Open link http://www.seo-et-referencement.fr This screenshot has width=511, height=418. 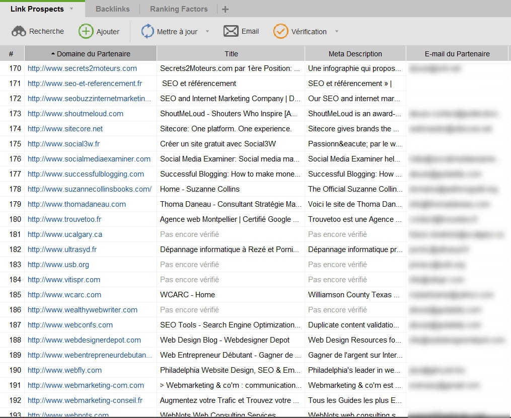[85, 83]
